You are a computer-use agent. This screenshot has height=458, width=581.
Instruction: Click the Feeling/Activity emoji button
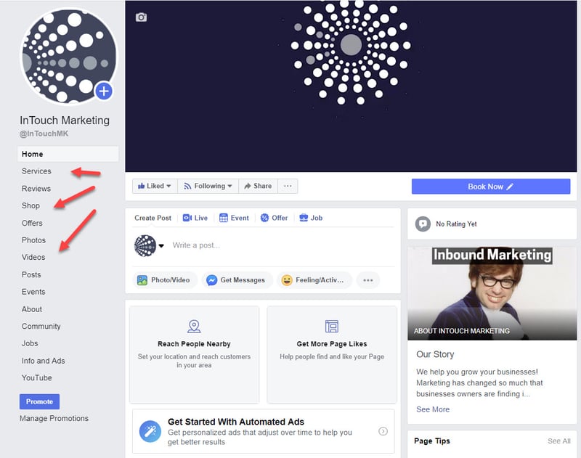click(314, 280)
